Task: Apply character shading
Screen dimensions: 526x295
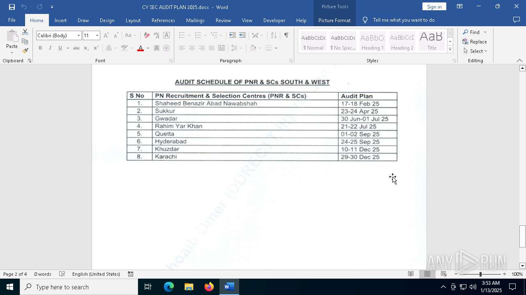Action: coord(157,48)
